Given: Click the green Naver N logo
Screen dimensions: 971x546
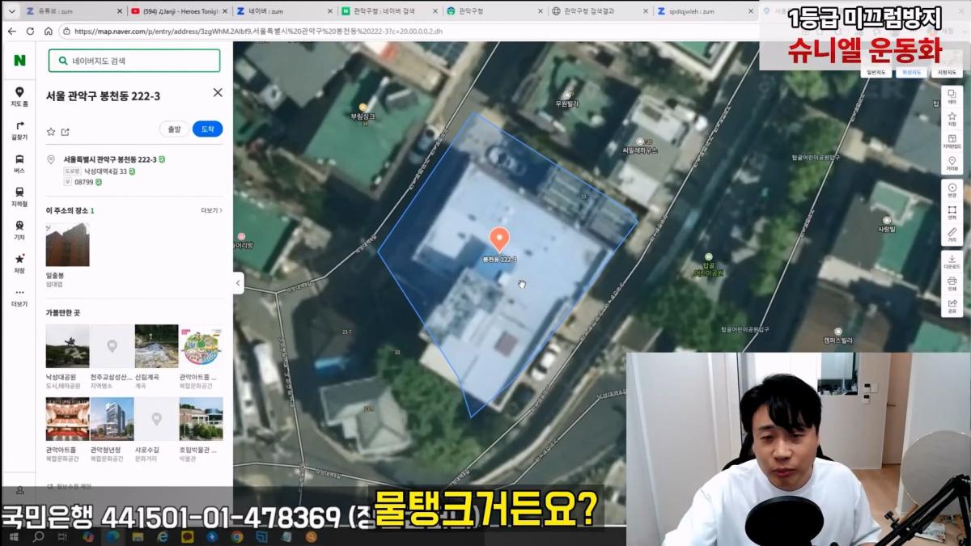Looking at the screenshot, I should (x=19, y=61).
